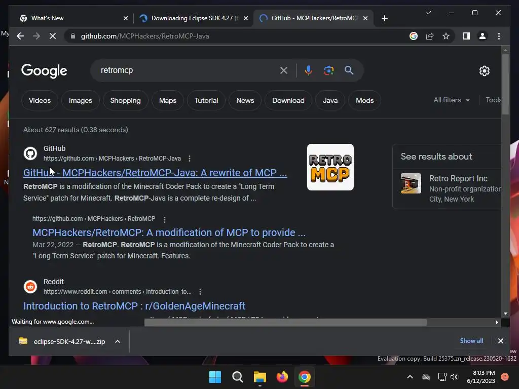Close the What's New tab
The height and width of the screenshot is (389, 519).
click(126, 18)
